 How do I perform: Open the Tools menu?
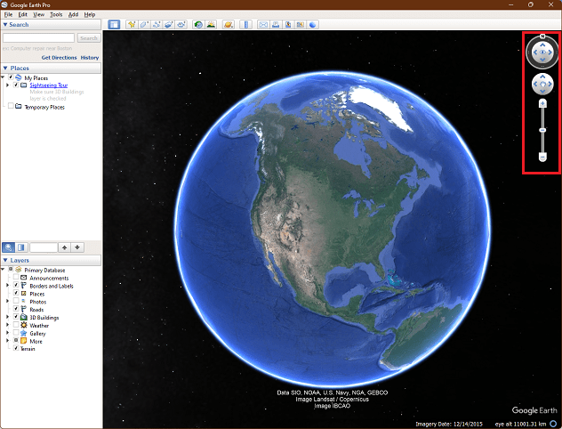click(56, 14)
